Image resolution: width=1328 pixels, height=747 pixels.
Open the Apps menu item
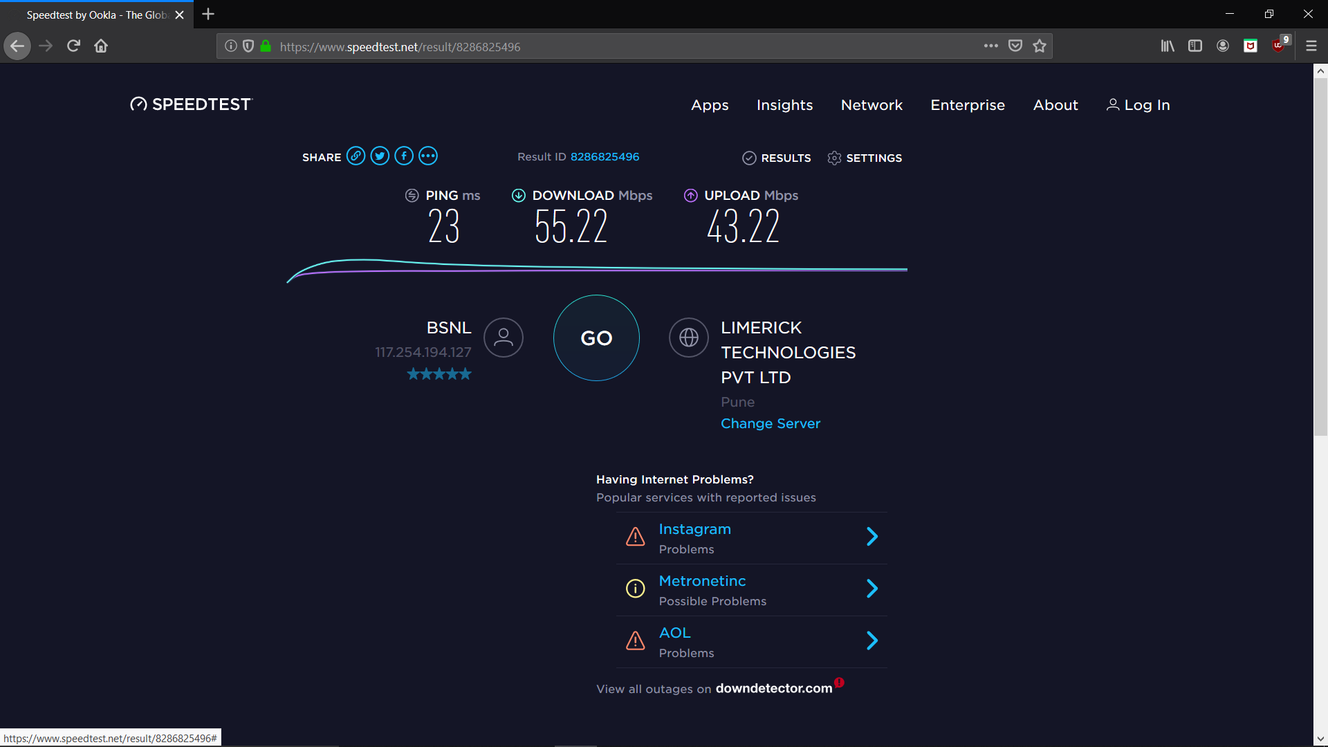click(710, 105)
